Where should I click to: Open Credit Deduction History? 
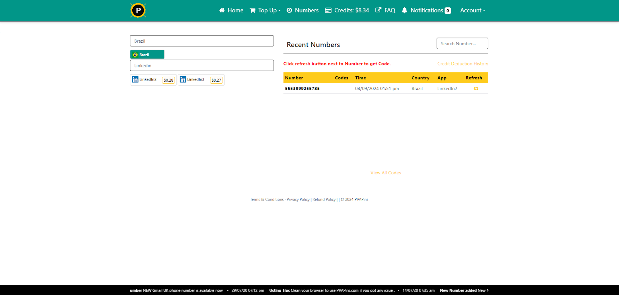pyautogui.click(x=463, y=63)
